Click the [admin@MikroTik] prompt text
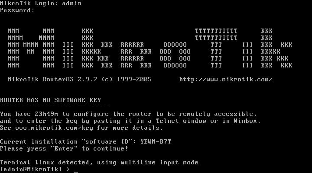Image resolution: width=312 pixels, height=173 pixels. click(31, 169)
